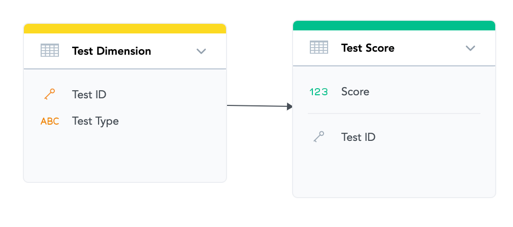
Task: Click the orange ABC attribute icon
Action: point(50,121)
